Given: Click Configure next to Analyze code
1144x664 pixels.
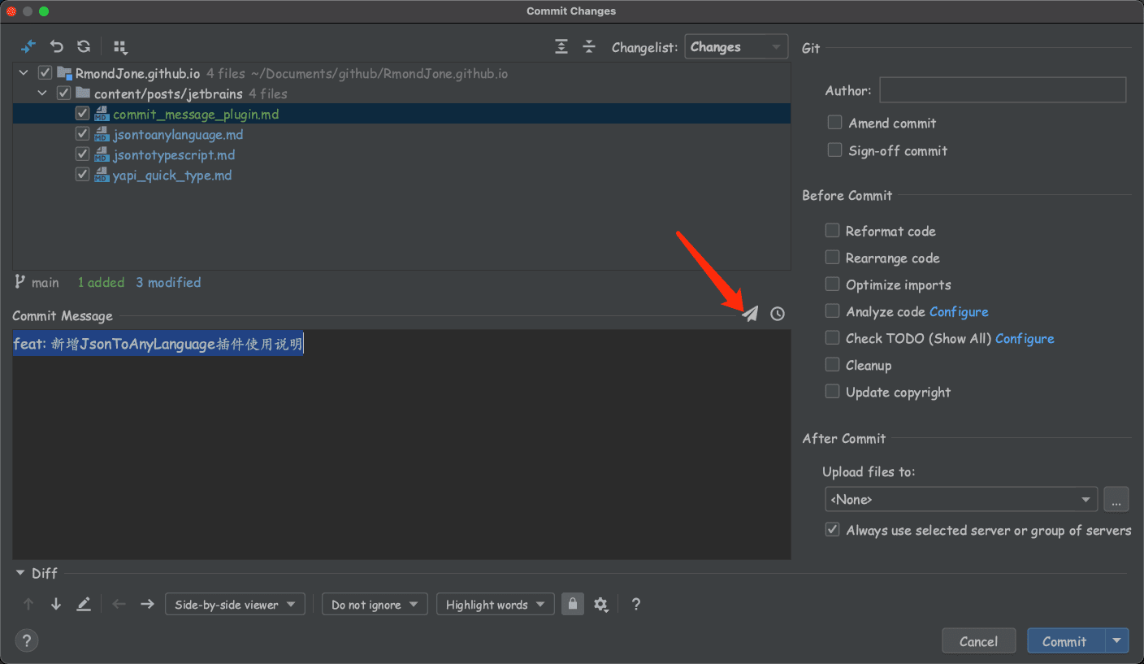Looking at the screenshot, I should click(x=959, y=311).
